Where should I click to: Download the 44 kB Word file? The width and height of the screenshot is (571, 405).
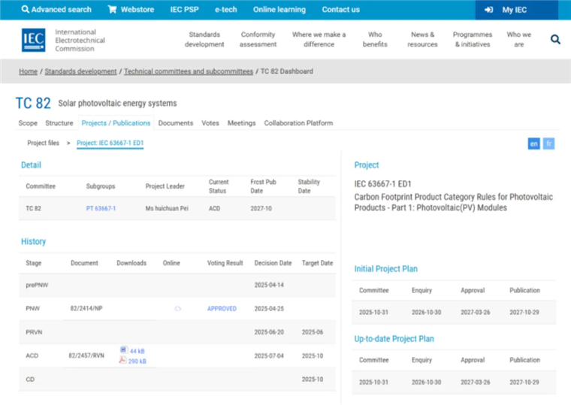coord(123,350)
